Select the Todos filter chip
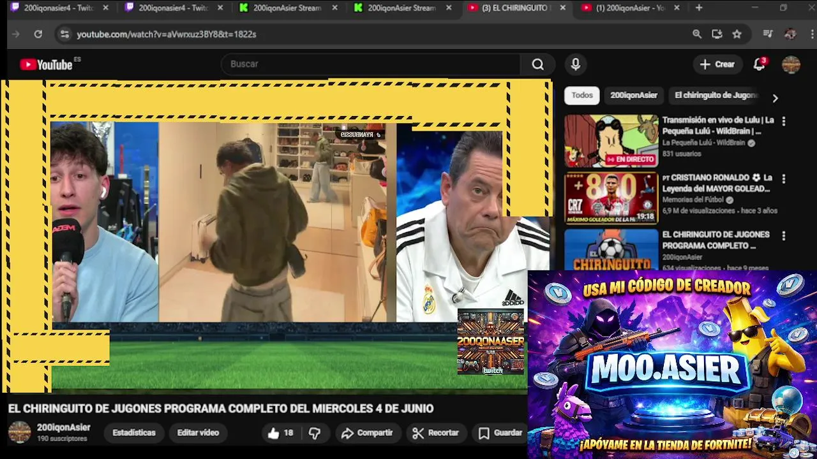 pos(581,96)
